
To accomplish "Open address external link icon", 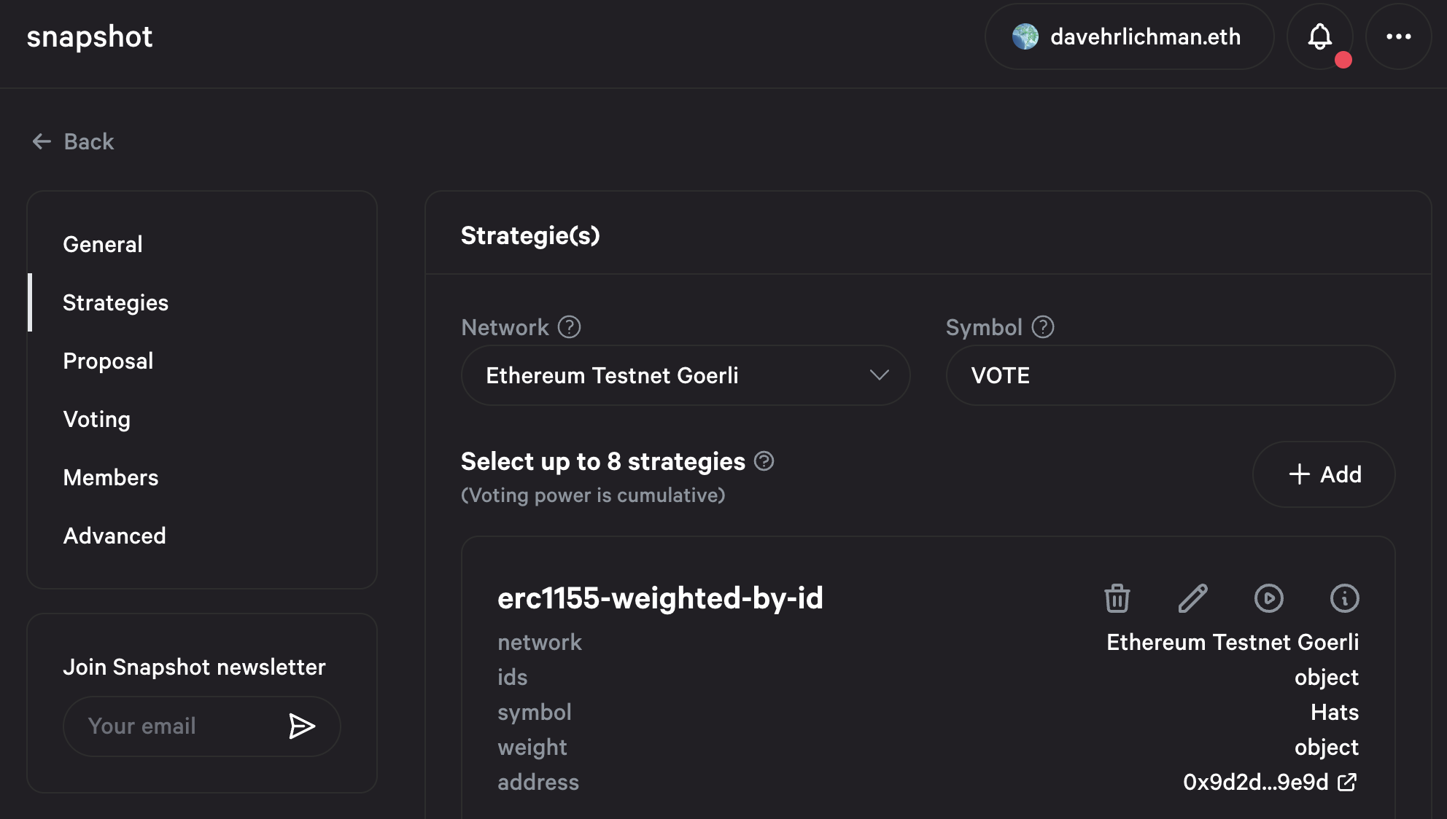I will pos(1347,782).
